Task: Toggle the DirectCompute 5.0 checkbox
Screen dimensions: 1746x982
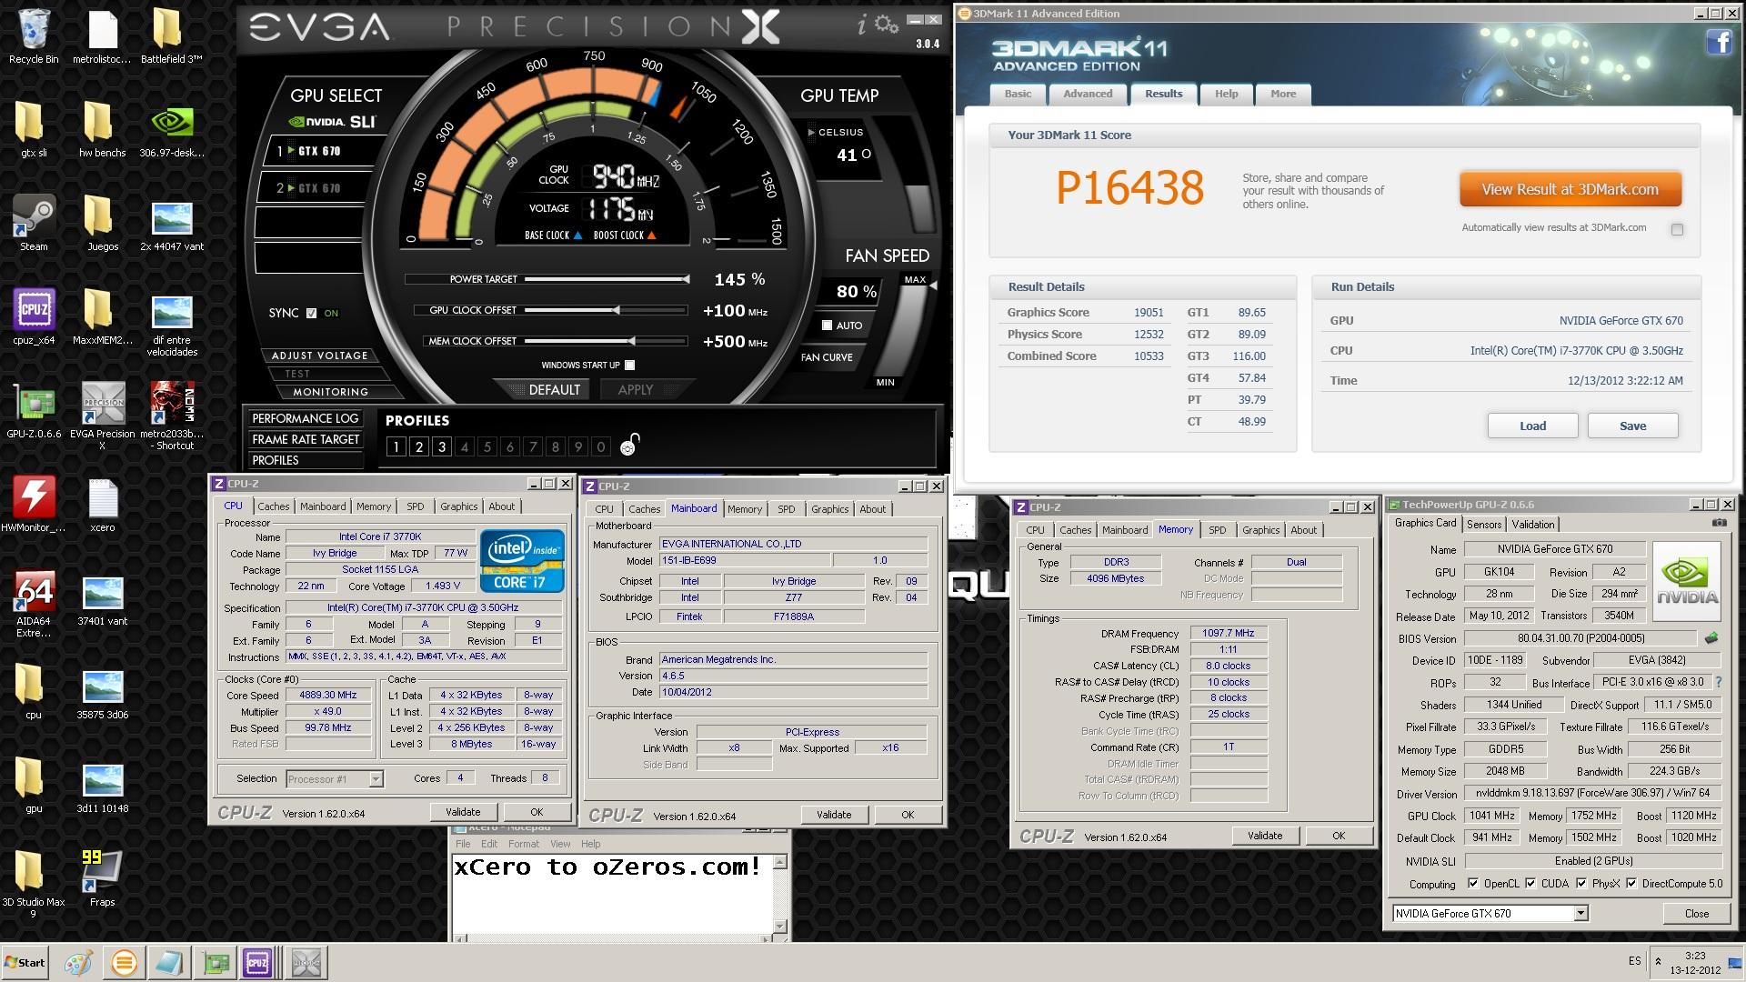Action: pyautogui.click(x=1631, y=883)
